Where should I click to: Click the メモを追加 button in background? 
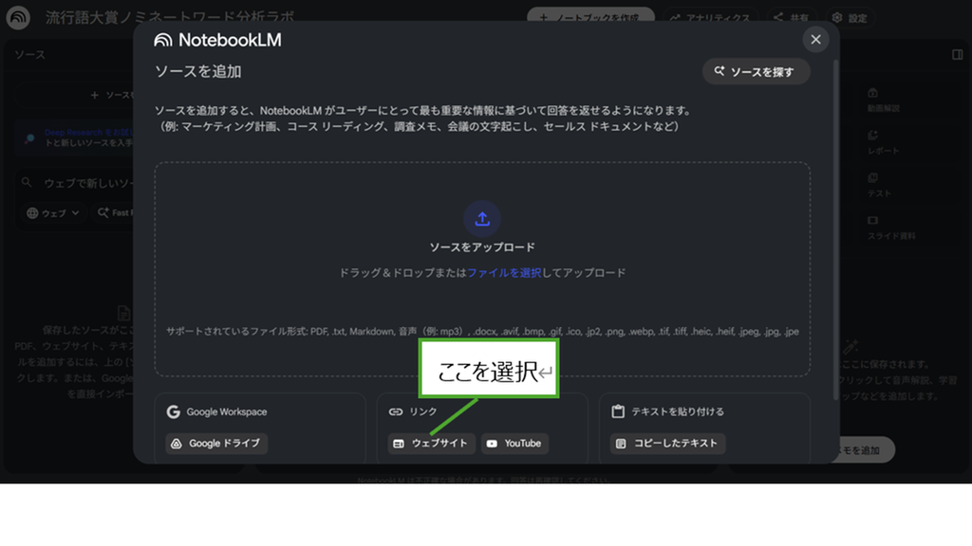[x=868, y=450]
